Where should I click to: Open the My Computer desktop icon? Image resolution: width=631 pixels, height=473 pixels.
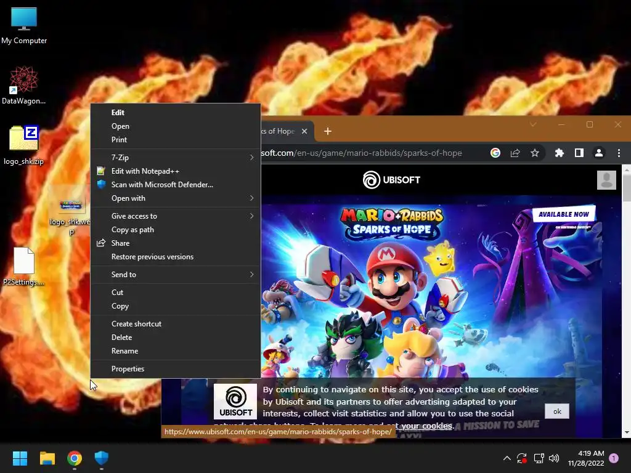24,25
